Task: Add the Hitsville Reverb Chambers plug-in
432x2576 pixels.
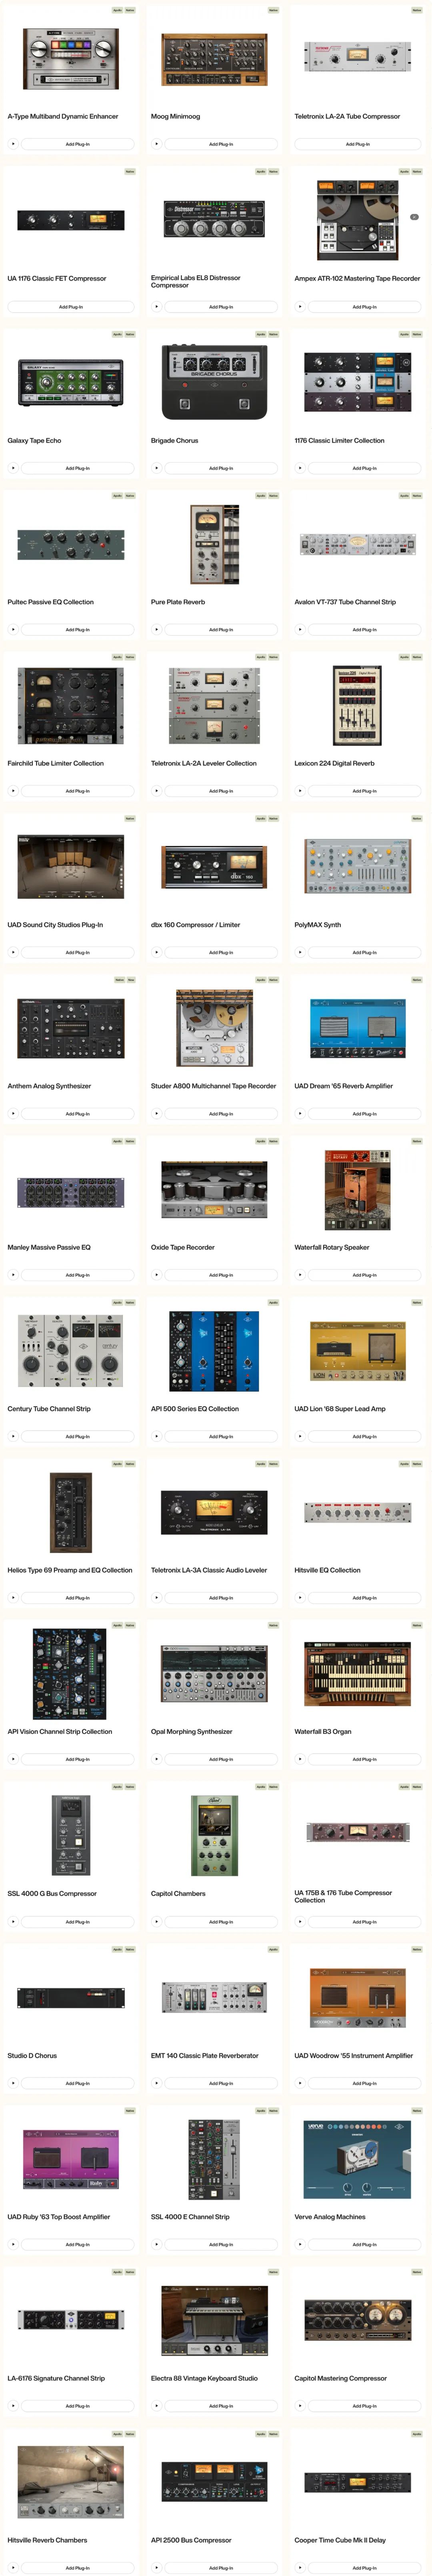Action: [77, 2568]
